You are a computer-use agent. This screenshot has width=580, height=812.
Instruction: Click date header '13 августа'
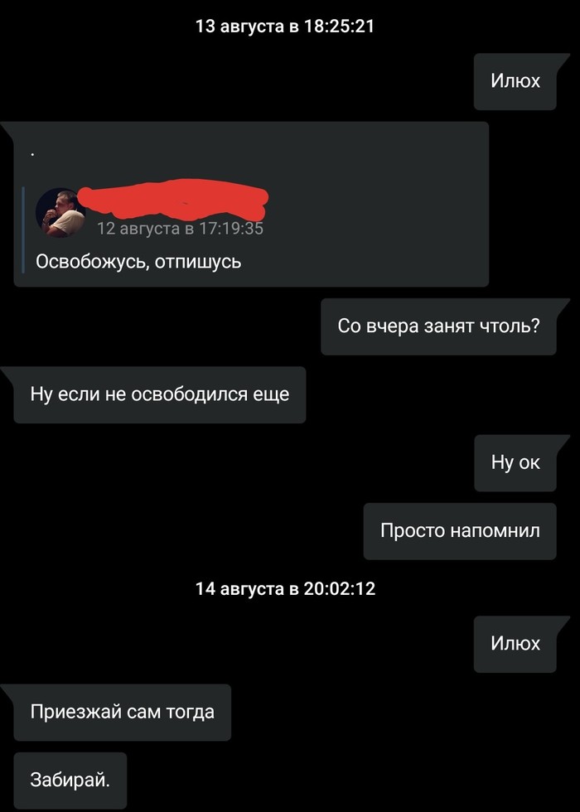tap(240, 26)
